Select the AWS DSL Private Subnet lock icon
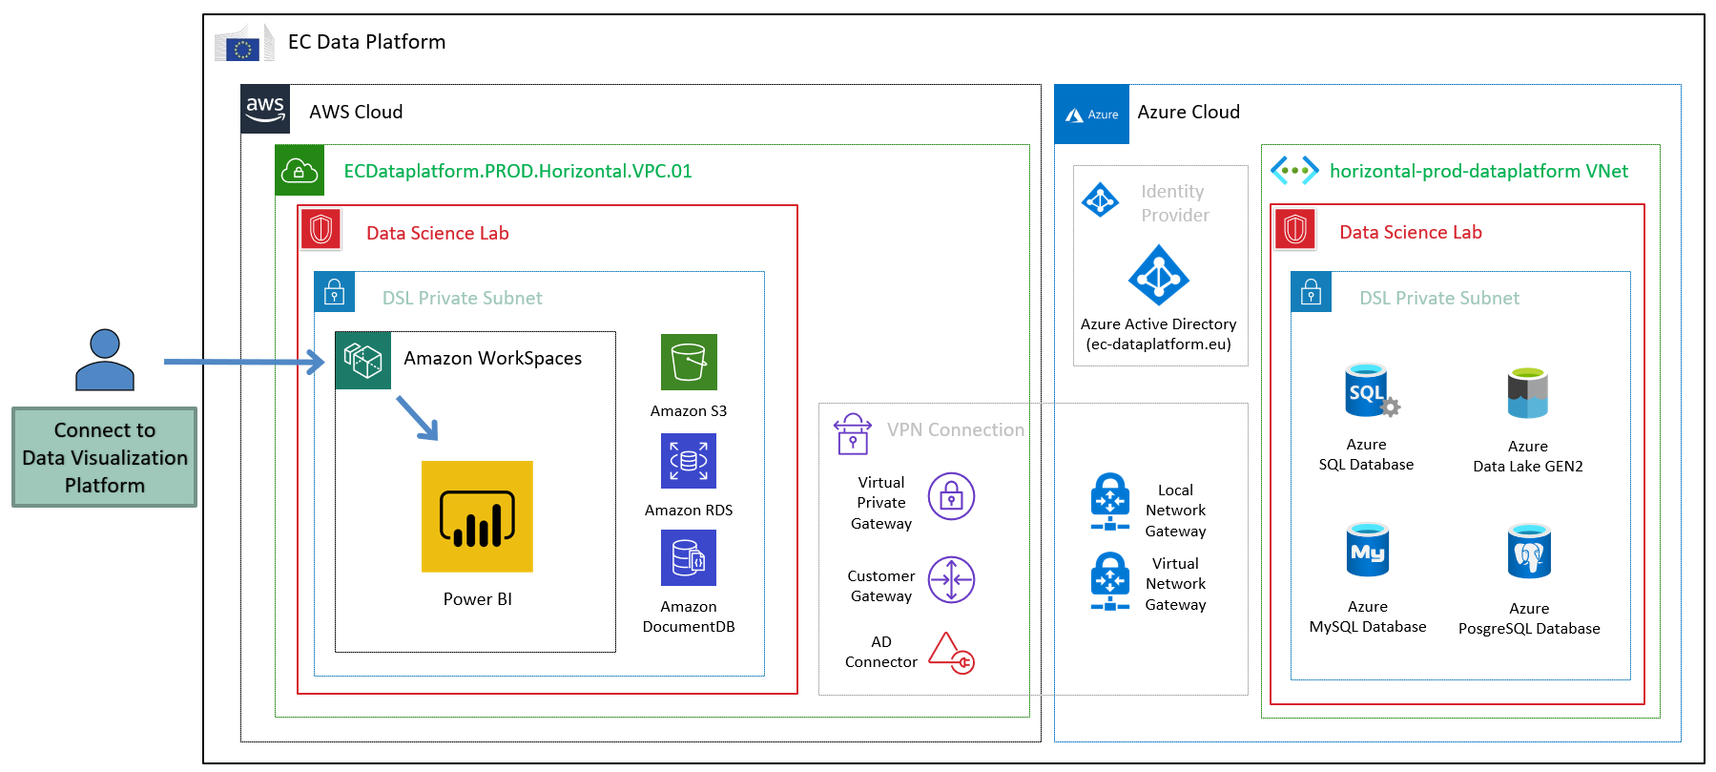The width and height of the screenshot is (1716, 772). [x=335, y=292]
